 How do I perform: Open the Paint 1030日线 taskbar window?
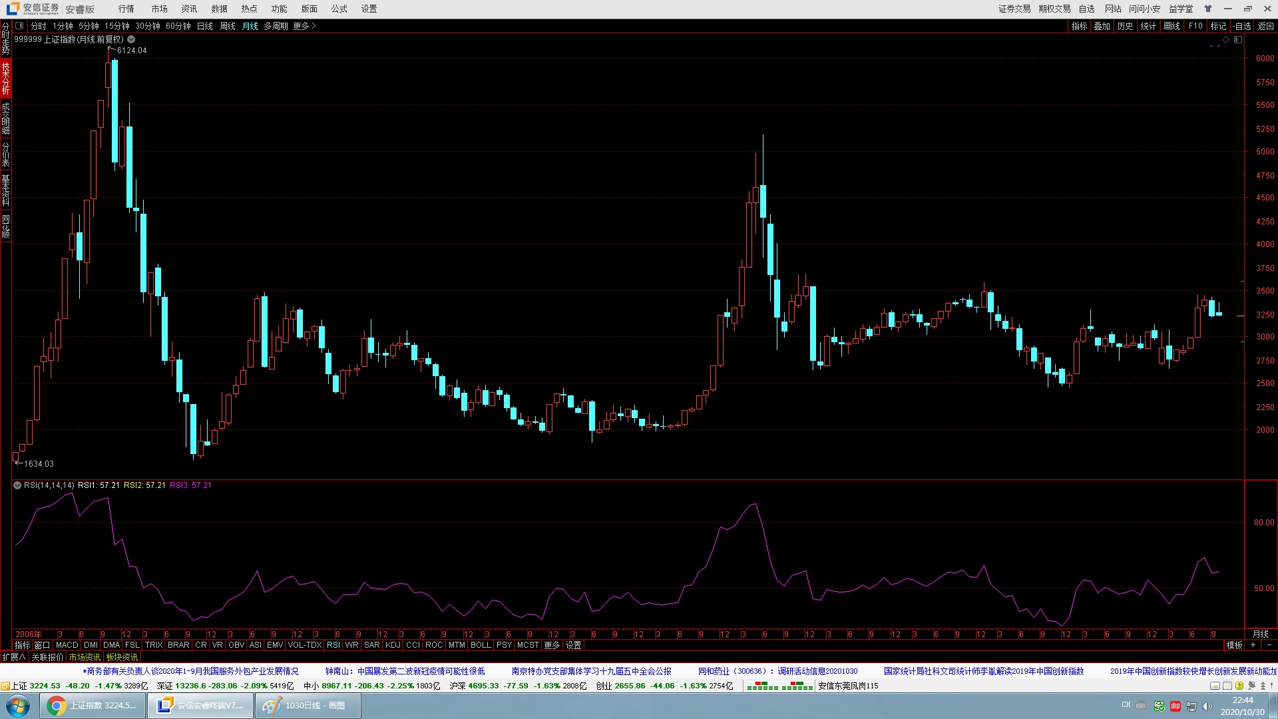(308, 706)
